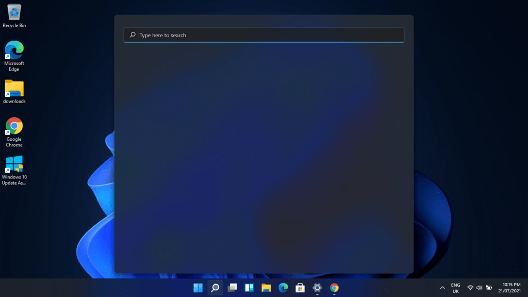
Task: Open the Widgets panel from taskbar
Action: [x=249, y=288]
